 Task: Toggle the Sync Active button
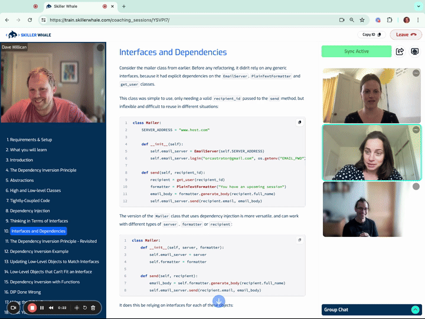click(x=357, y=51)
